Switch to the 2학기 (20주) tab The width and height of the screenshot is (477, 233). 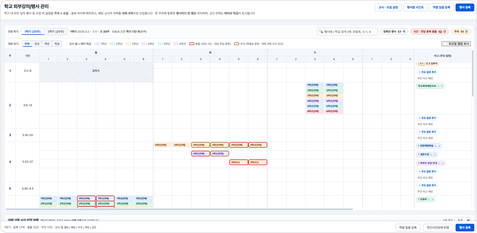pos(56,32)
